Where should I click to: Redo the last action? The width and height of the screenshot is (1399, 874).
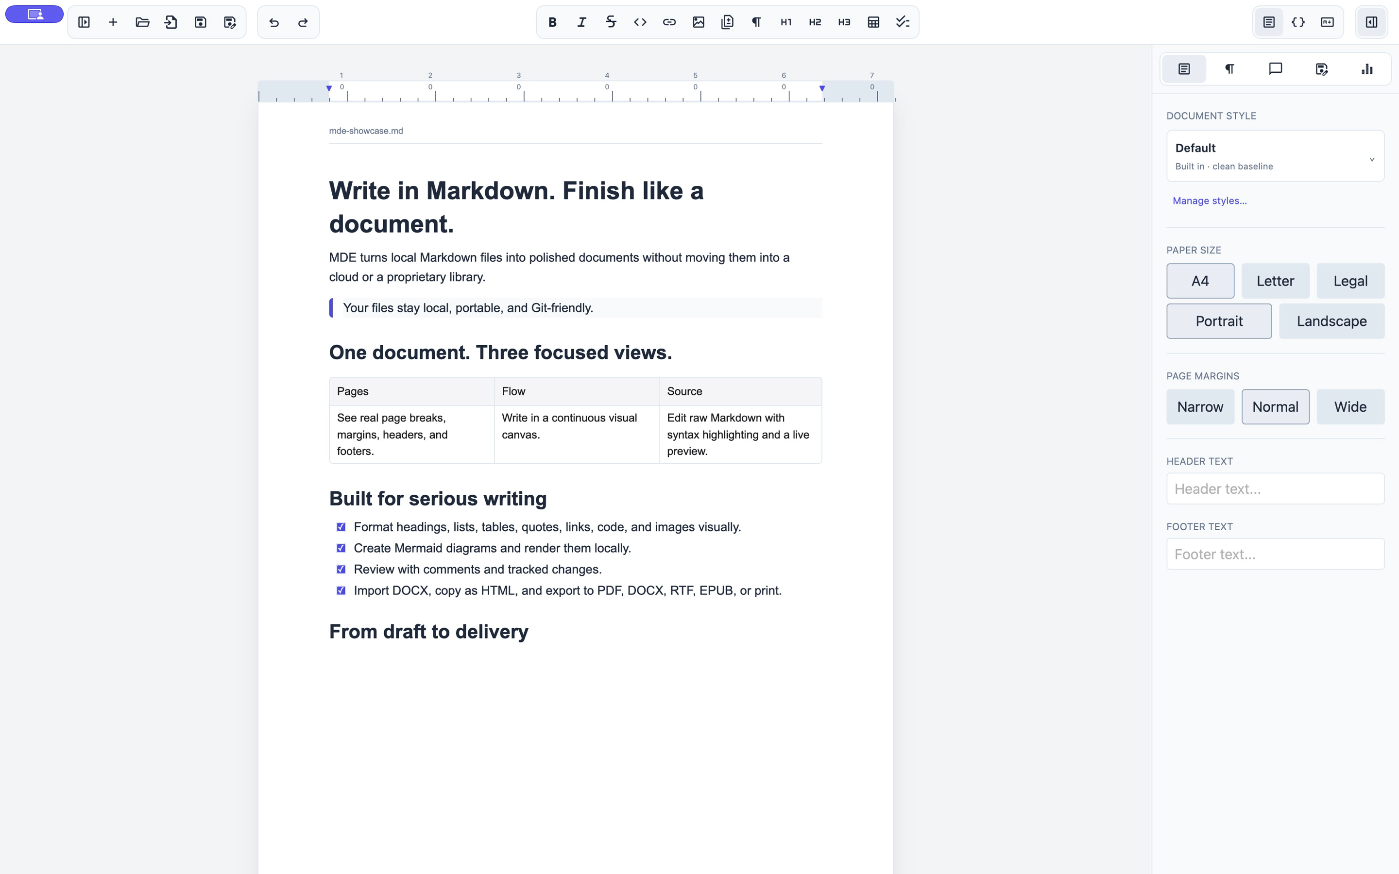pos(303,22)
